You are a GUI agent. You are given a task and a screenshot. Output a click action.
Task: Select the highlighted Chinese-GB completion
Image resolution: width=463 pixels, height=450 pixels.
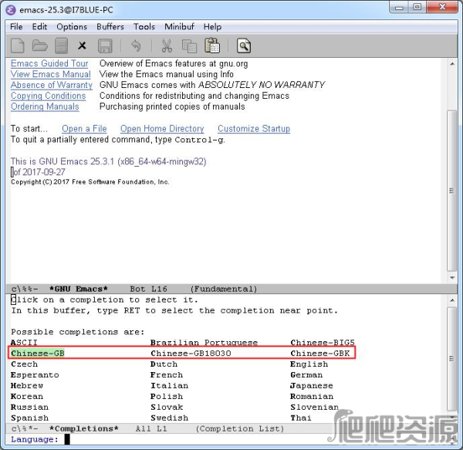click(x=38, y=354)
